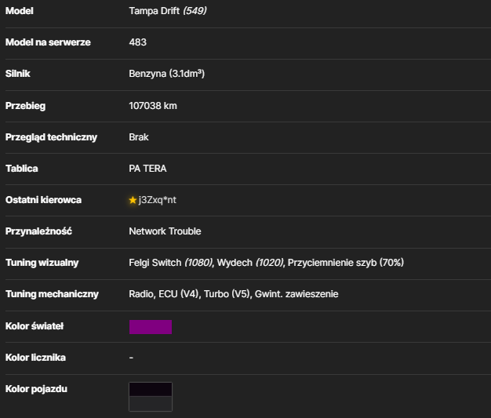The image size is (491, 418).
Task: Click the Przebieg row label
Action: coord(25,106)
